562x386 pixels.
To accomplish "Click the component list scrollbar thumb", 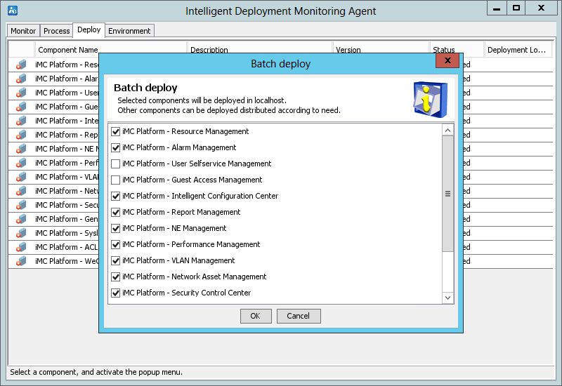I will click(447, 194).
